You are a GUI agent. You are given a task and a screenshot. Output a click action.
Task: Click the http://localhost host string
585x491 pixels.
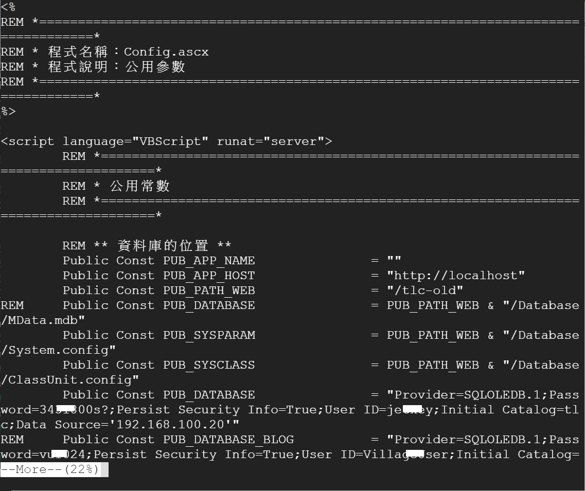pos(455,276)
